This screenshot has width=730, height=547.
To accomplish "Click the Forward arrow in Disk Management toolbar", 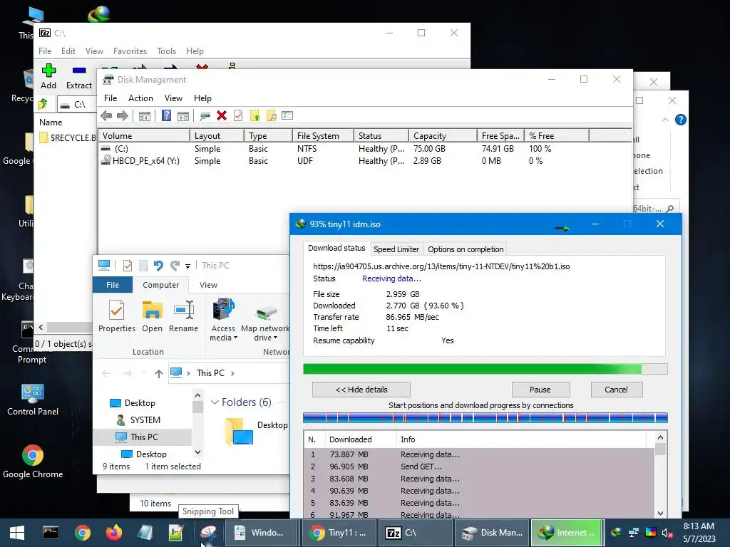I will tap(123, 116).
